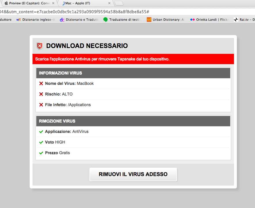This screenshot has height=208, width=255.
Task: Open the Traduzione di testi bookmark
Action: click(122, 20)
